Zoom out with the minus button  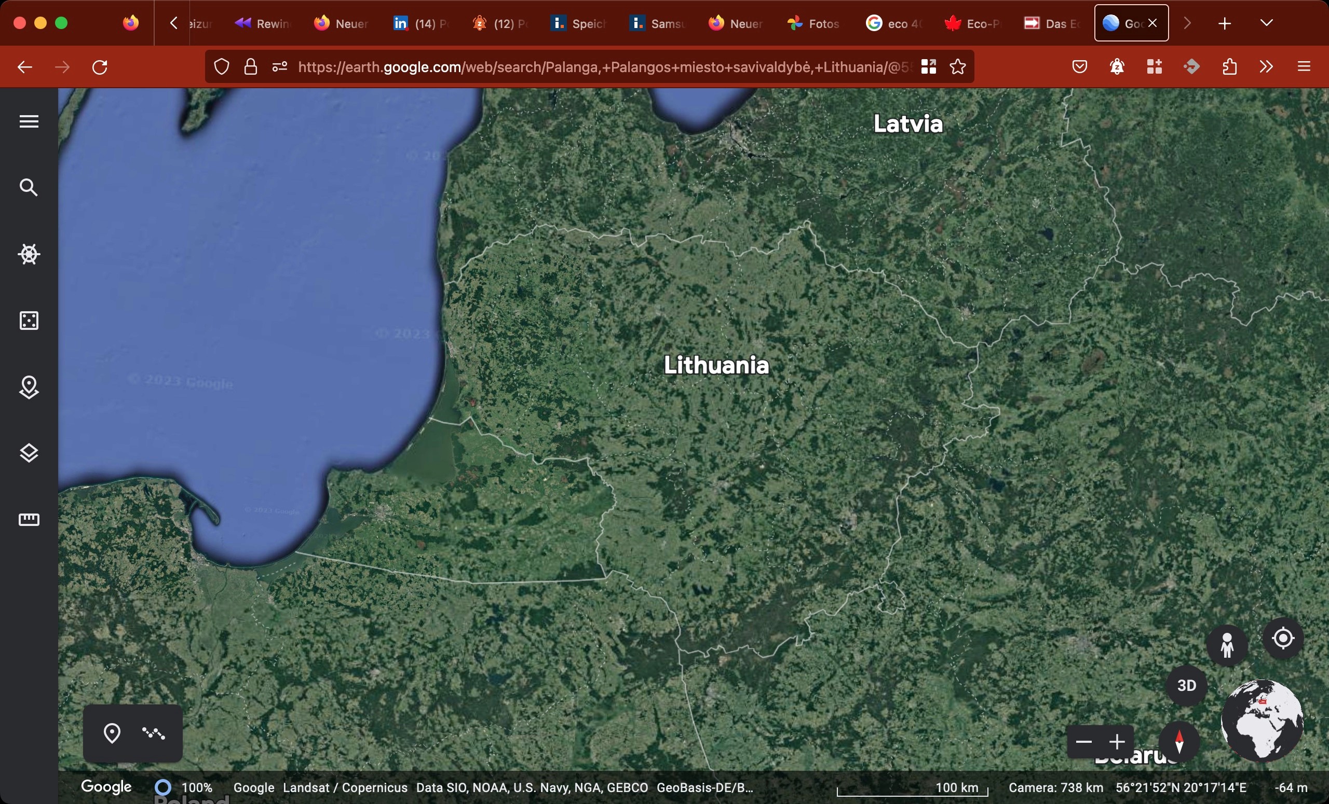[1083, 742]
